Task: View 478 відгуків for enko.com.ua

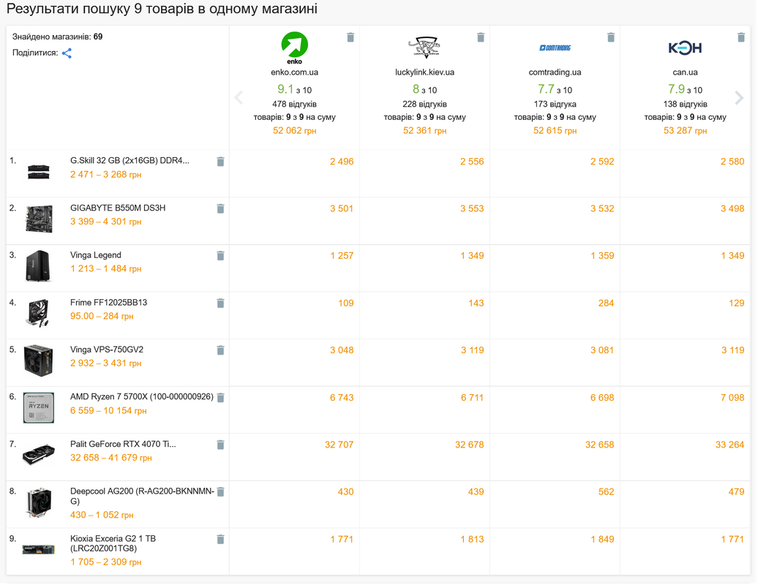Action: click(x=294, y=104)
